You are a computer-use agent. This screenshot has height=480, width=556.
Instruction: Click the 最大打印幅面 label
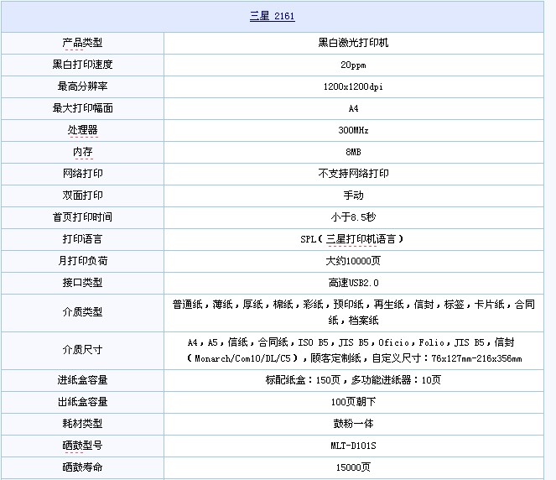pos(82,108)
